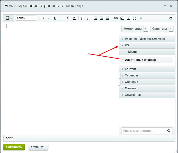Viewport: 178px width, 153px height.
Task: Open text alignment options
Action: [108, 18]
